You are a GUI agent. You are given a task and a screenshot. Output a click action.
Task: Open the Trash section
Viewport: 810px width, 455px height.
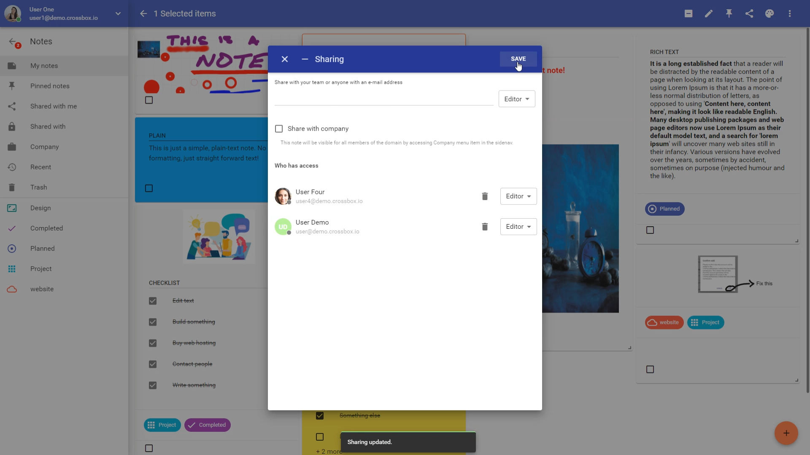[x=64, y=187]
